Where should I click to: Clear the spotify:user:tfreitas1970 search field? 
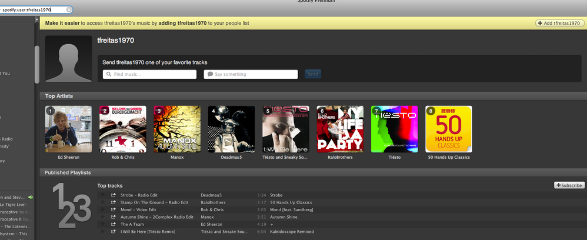(x=69, y=10)
